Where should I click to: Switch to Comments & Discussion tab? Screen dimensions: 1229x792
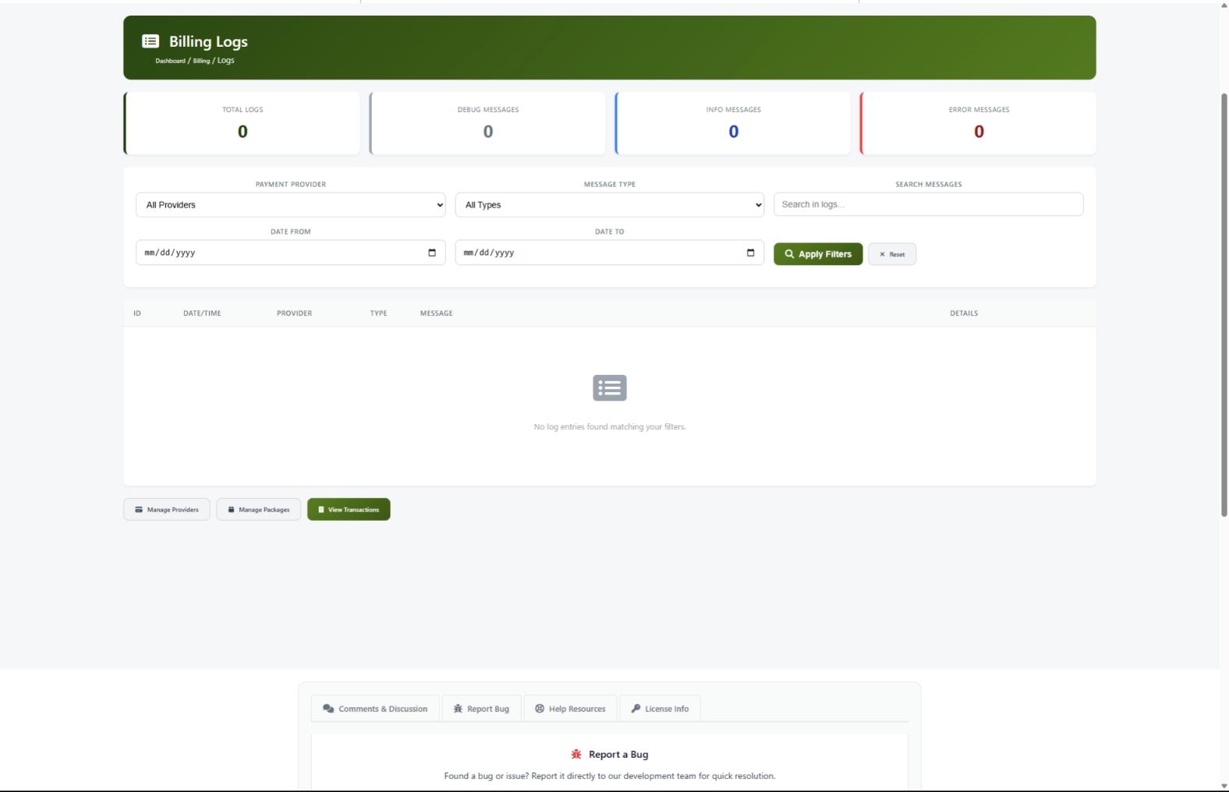375,709
